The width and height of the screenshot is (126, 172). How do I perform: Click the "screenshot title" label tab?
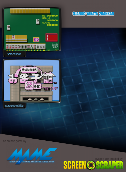click(14, 106)
